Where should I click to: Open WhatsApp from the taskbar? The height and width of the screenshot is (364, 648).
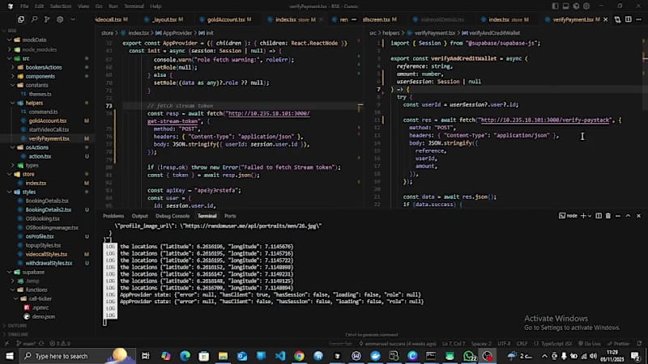click(469, 356)
